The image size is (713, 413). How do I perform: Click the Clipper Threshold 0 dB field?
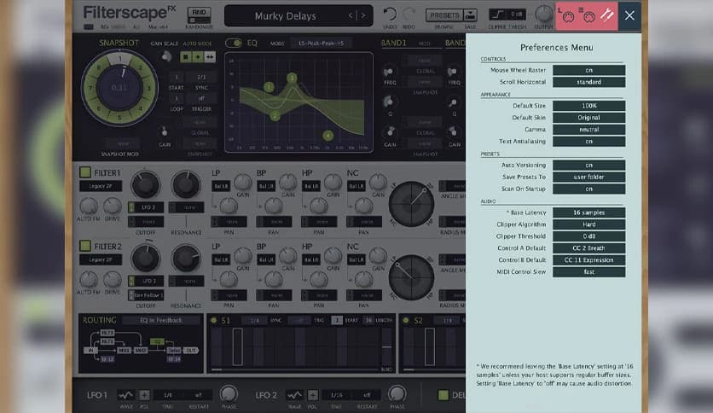point(588,236)
